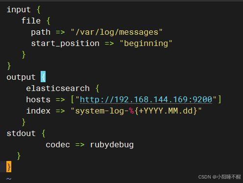The height and width of the screenshot is (183, 243).
Task: Click the closing square bracket after hosts URL
Action: click(x=219, y=99)
